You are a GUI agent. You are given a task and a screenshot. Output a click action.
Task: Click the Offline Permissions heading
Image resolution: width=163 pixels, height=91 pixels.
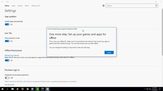click(x=13, y=51)
